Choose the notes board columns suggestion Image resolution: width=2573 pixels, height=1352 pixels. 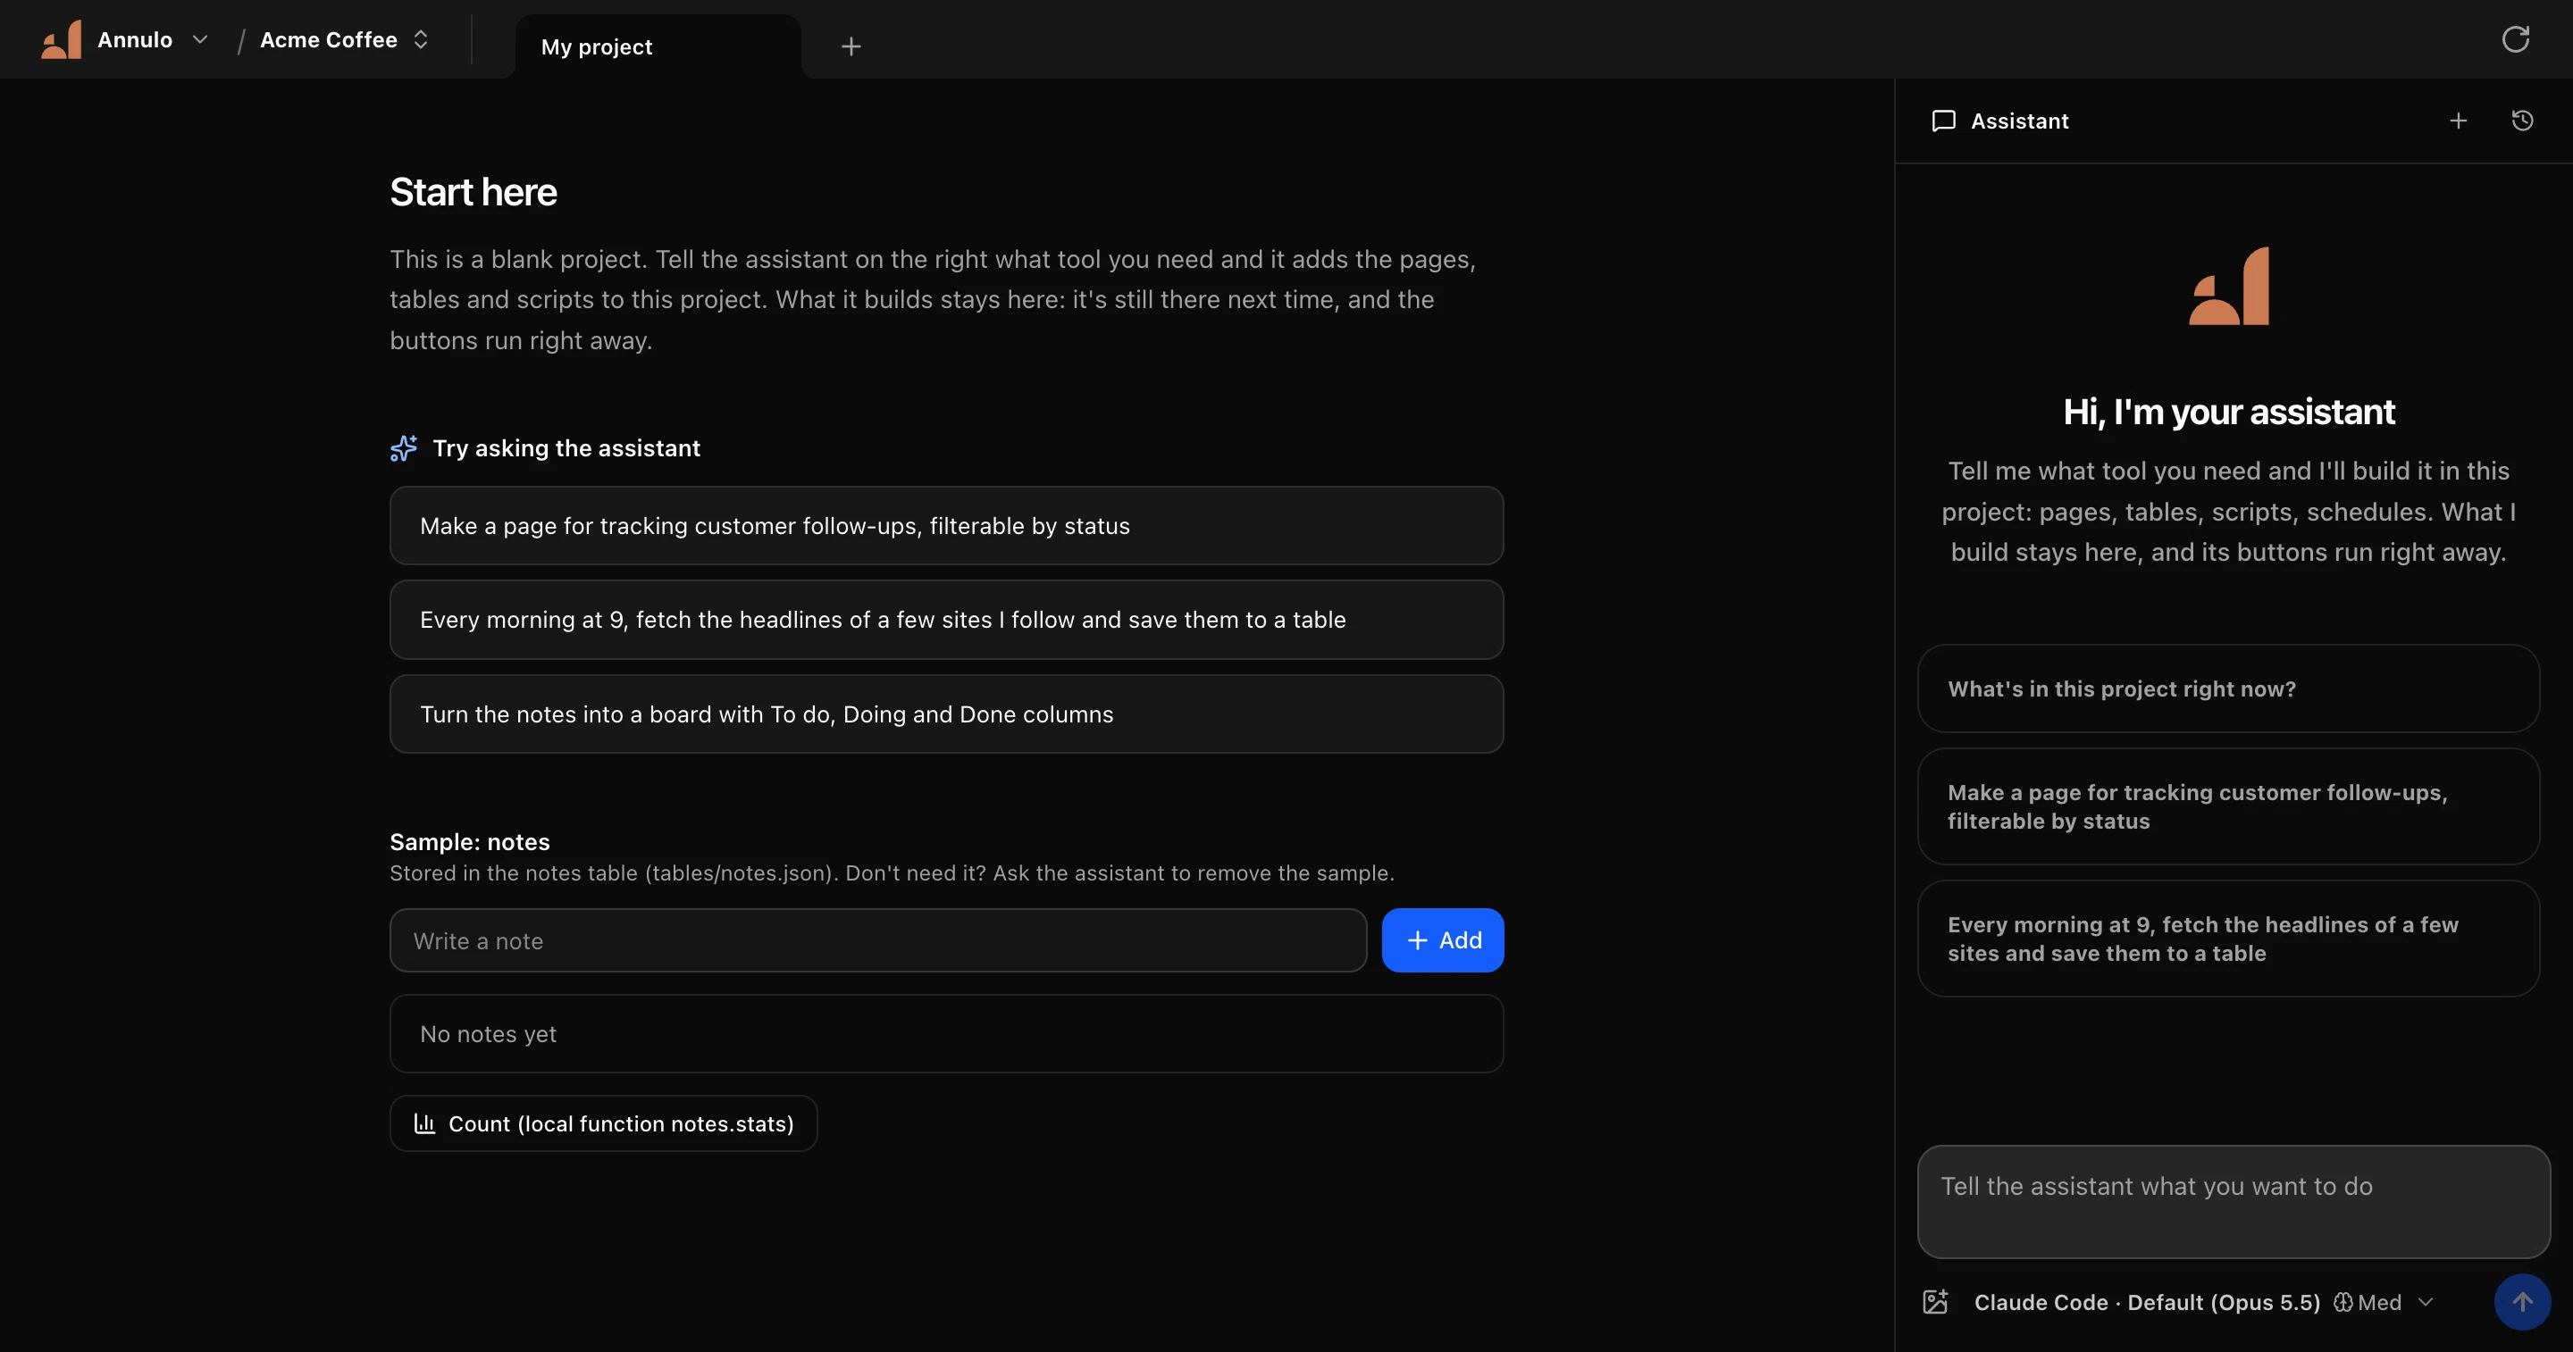pyautogui.click(x=946, y=715)
